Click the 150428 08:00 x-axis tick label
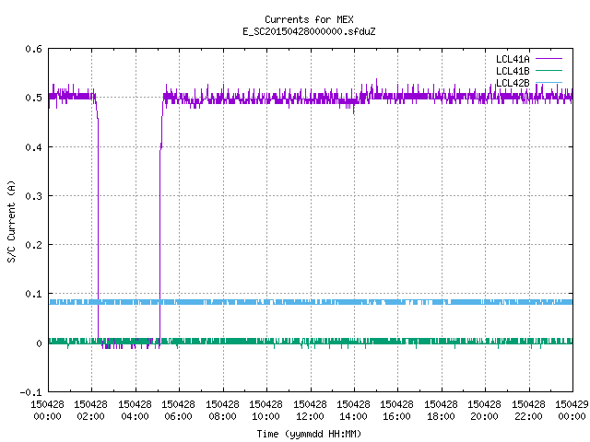The image size is (590, 442). tap(222, 411)
